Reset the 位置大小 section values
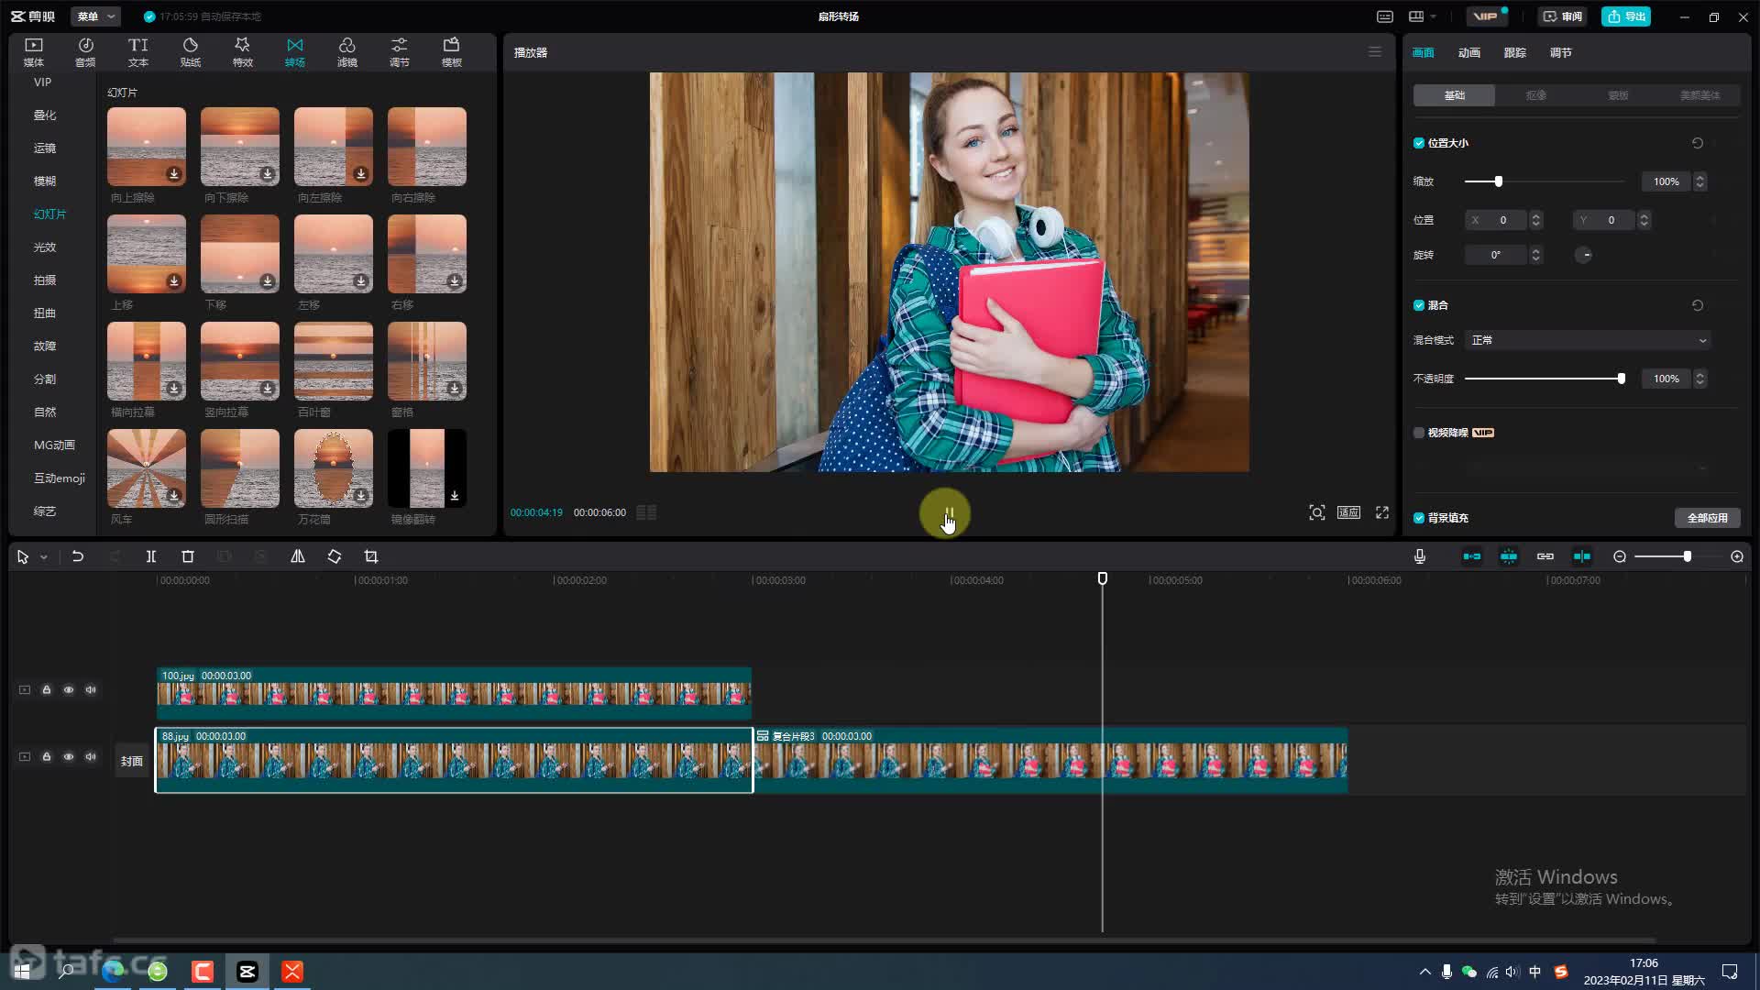This screenshot has height=990, width=1760. 1698,143
